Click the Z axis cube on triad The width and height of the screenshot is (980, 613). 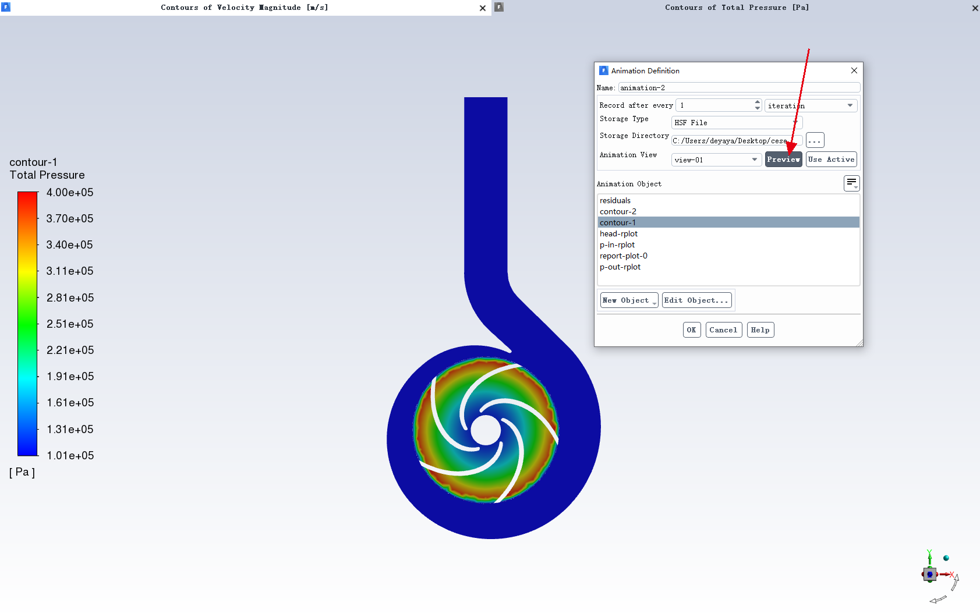[x=930, y=575]
